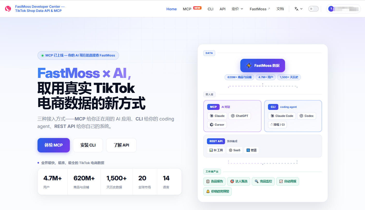
Task: Expand the 定价 dropdown menu
Action: tap(237, 9)
